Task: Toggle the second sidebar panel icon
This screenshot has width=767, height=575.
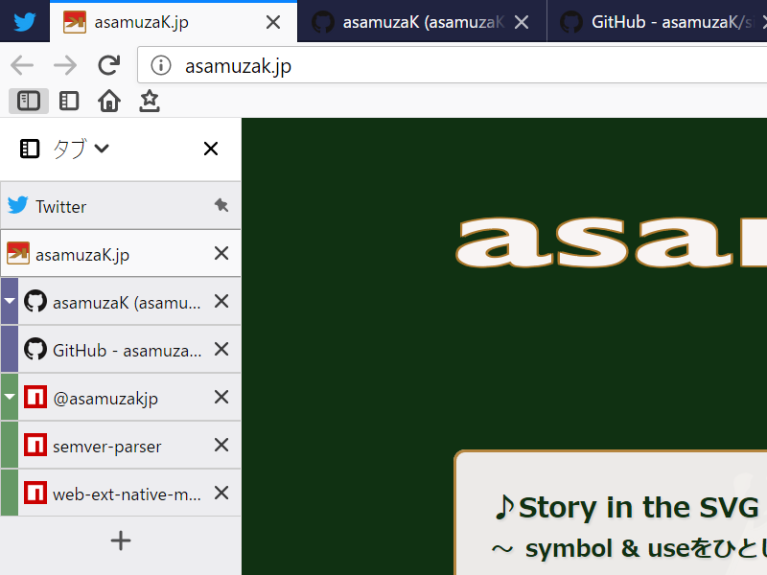Action: point(69,101)
